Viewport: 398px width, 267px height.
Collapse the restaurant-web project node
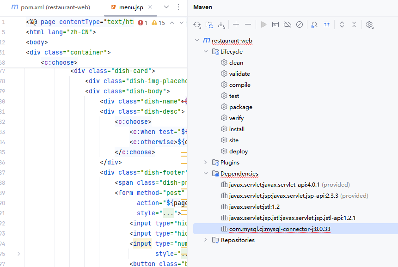point(197,40)
